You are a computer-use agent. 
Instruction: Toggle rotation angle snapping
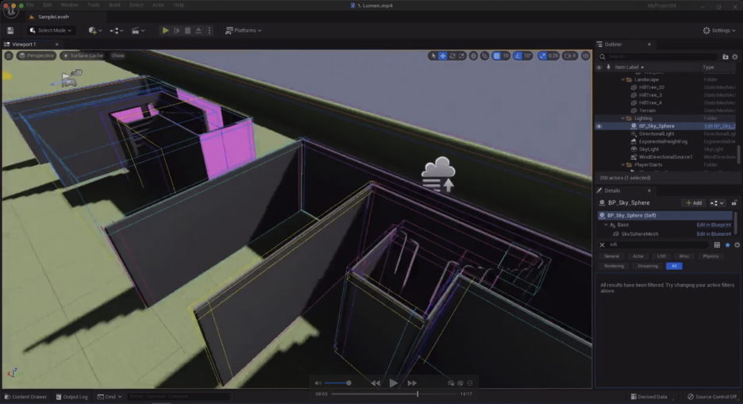coord(518,56)
